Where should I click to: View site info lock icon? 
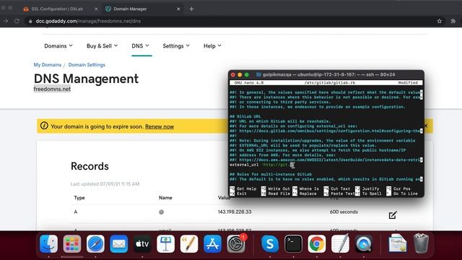(30, 21)
